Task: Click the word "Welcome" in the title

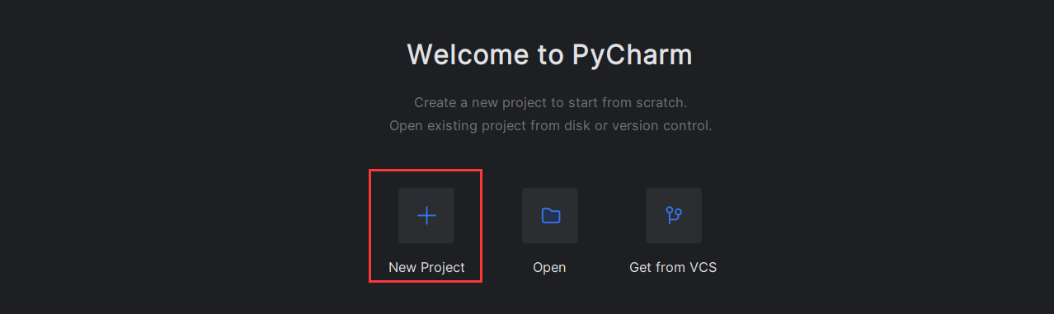Action: tap(469, 54)
